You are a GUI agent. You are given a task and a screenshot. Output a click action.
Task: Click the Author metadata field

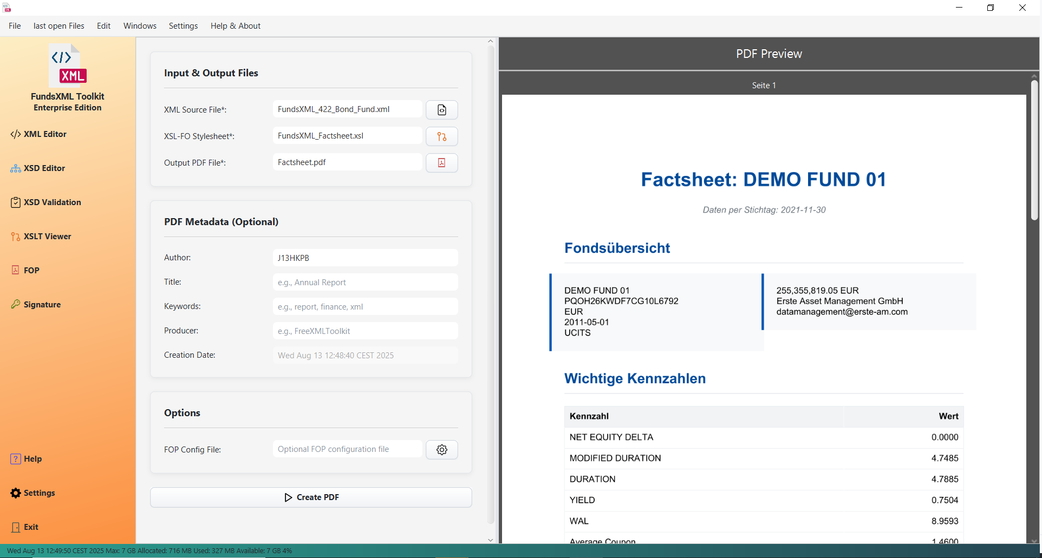click(x=366, y=258)
